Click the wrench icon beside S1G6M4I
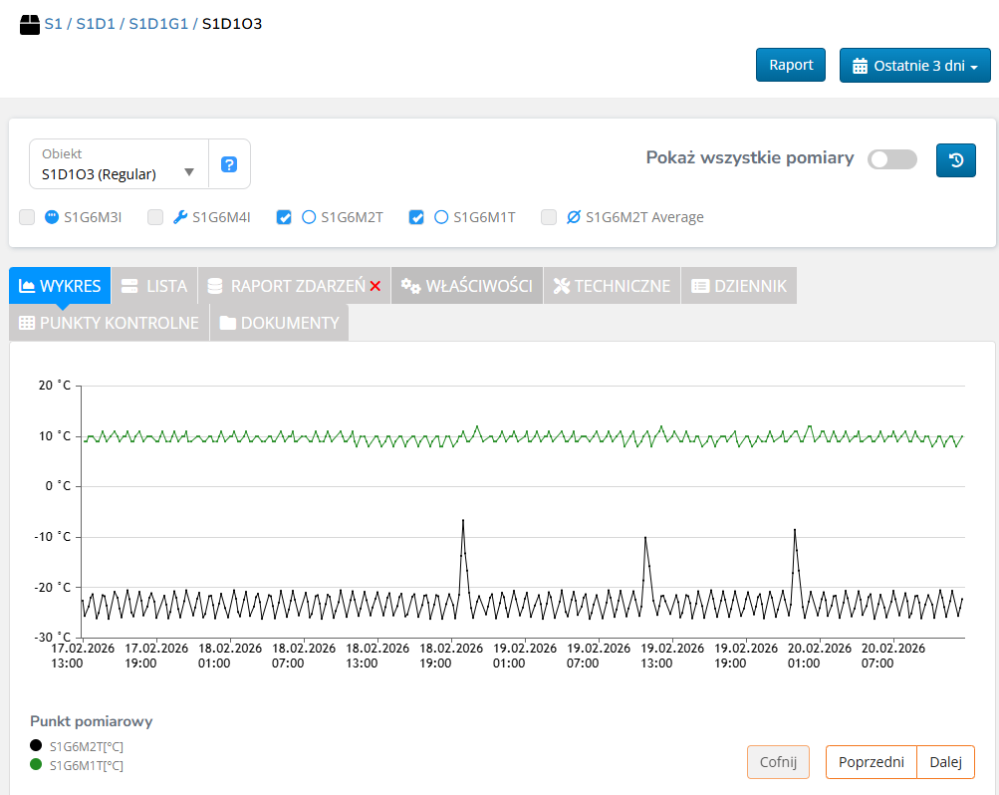Image resolution: width=999 pixels, height=795 pixels. click(180, 217)
